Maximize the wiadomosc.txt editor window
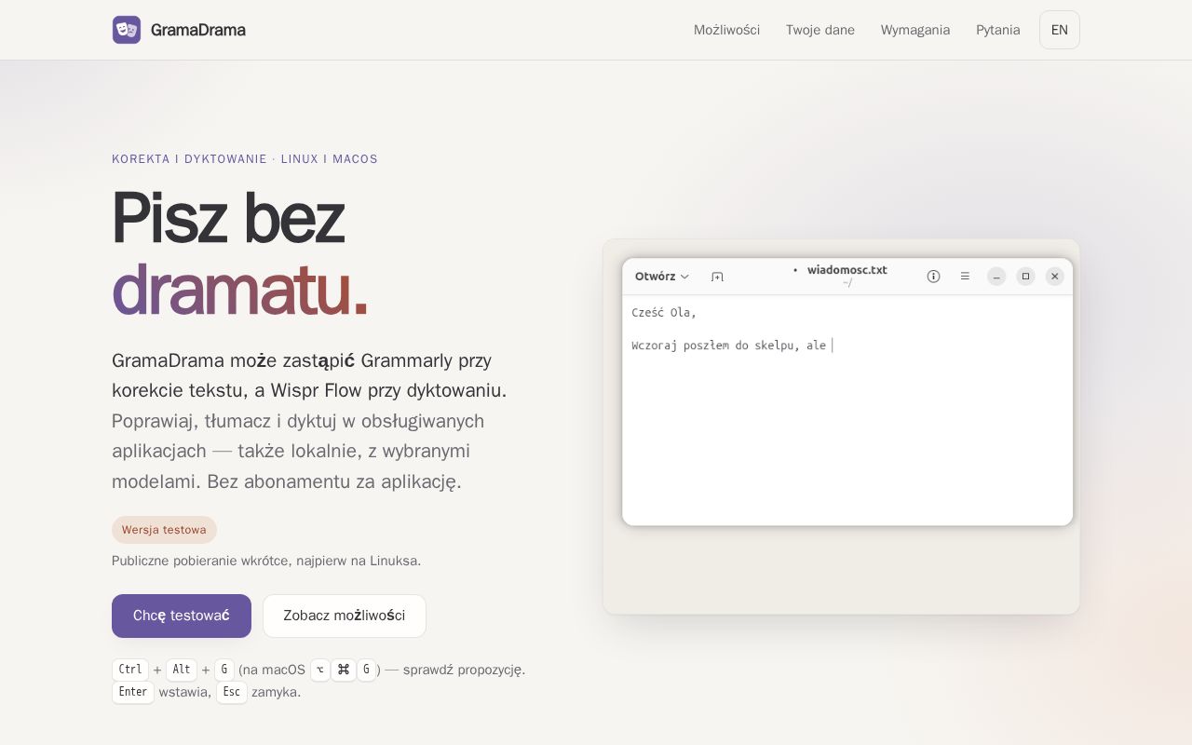The height and width of the screenshot is (745, 1192). [1025, 277]
